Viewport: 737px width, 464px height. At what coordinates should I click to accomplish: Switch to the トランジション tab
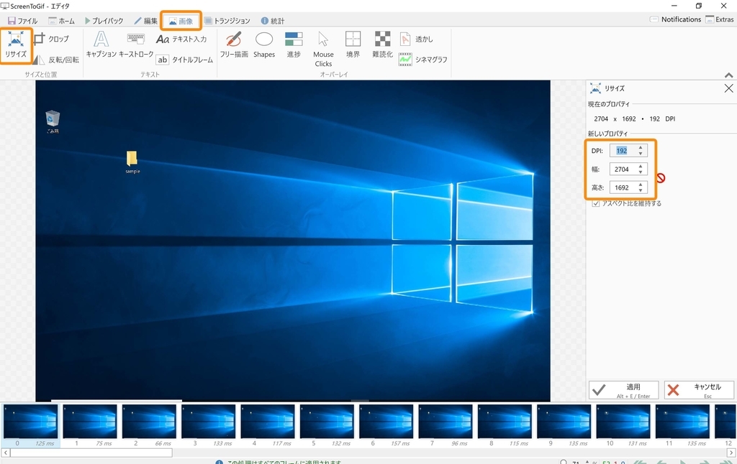point(227,21)
